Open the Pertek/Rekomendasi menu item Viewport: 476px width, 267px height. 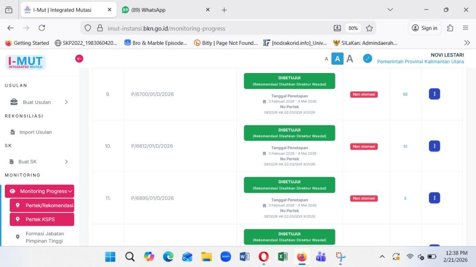tap(42, 205)
